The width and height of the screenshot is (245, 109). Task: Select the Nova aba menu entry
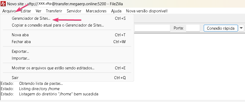(20, 35)
